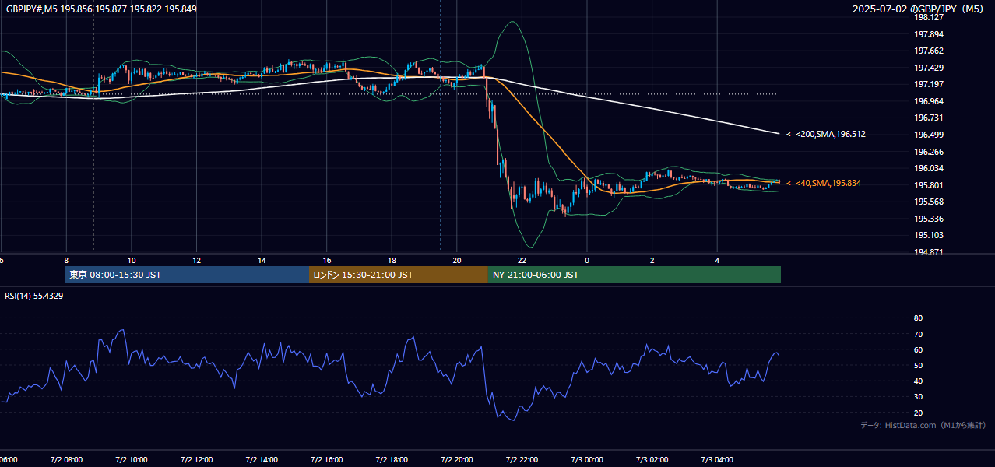Click hour 22 on the price chart axis
995x467 pixels.
coord(522,261)
